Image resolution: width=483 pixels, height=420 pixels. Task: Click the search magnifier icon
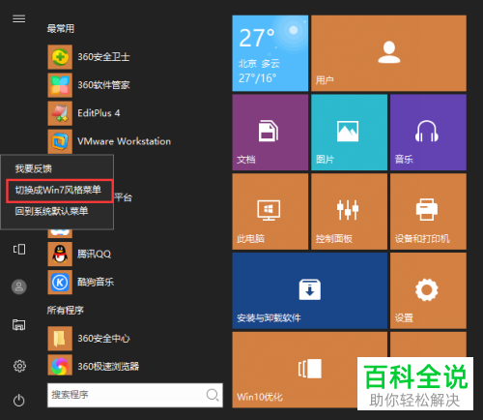213,395
